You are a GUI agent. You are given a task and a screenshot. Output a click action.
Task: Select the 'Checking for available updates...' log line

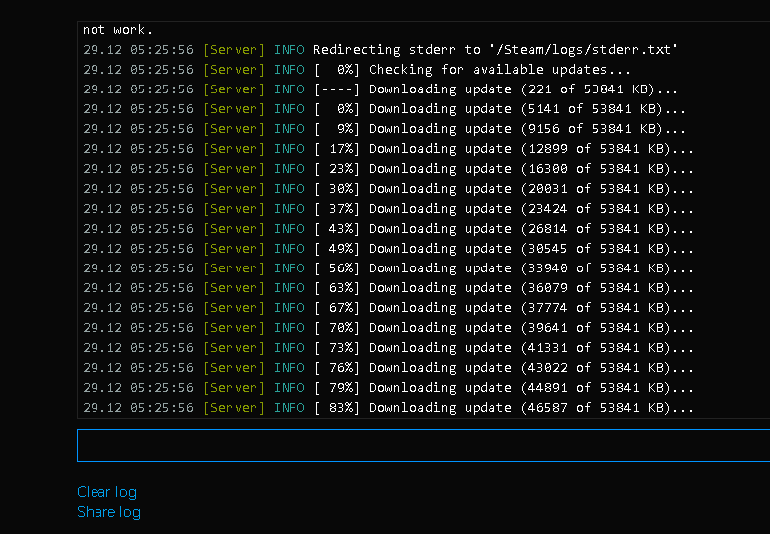(x=356, y=70)
